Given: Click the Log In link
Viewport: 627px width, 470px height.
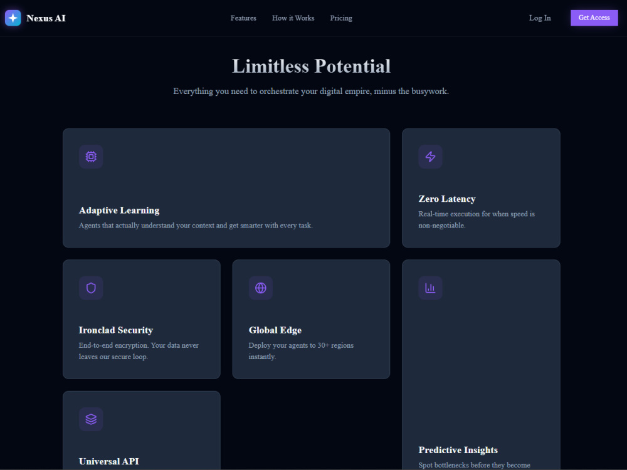Looking at the screenshot, I should click(540, 18).
